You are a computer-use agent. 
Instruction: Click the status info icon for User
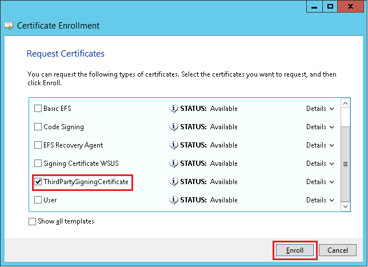click(174, 200)
